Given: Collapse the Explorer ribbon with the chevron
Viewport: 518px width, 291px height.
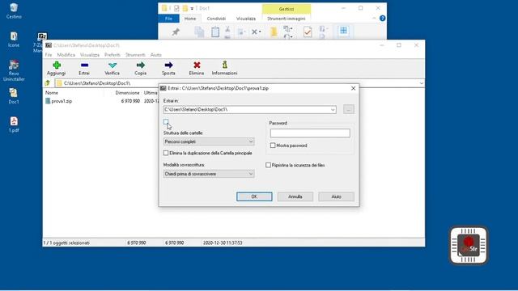Looking at the screenshot, I should point(374,19).
